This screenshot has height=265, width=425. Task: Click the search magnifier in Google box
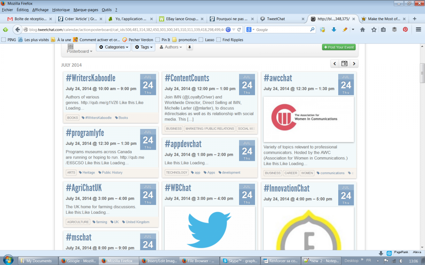tap(312, 30)
